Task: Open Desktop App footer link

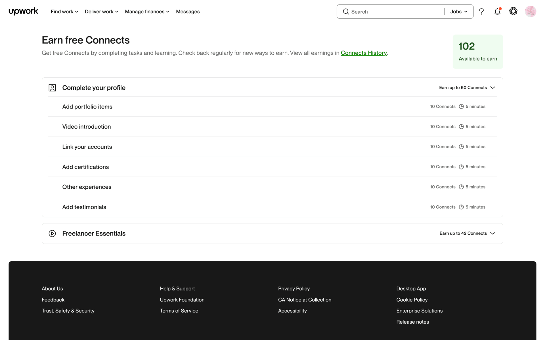Action: click(411, 288)
